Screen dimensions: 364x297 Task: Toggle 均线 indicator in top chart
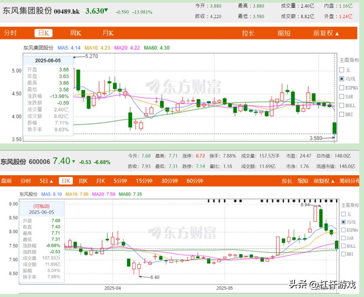pyautogui.click(x=341, y=79)
